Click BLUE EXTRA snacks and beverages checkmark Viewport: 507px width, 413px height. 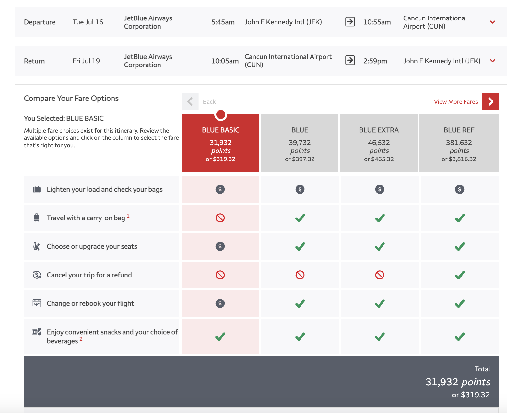pos(380,336)
